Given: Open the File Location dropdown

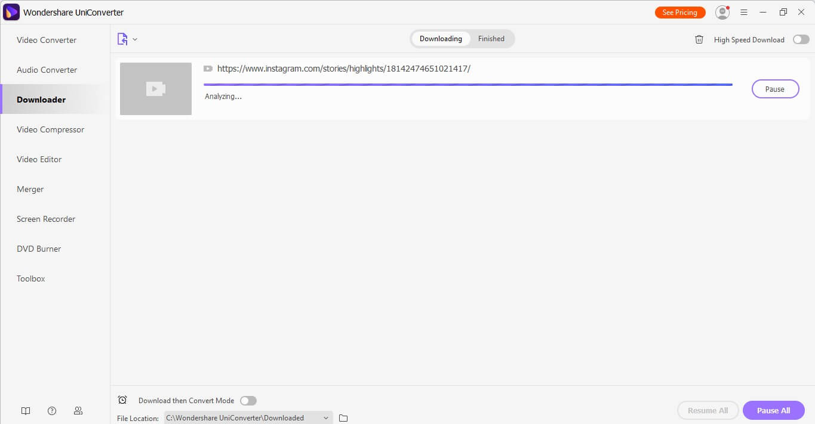Looking at the screenshot, I should (248, 418).
